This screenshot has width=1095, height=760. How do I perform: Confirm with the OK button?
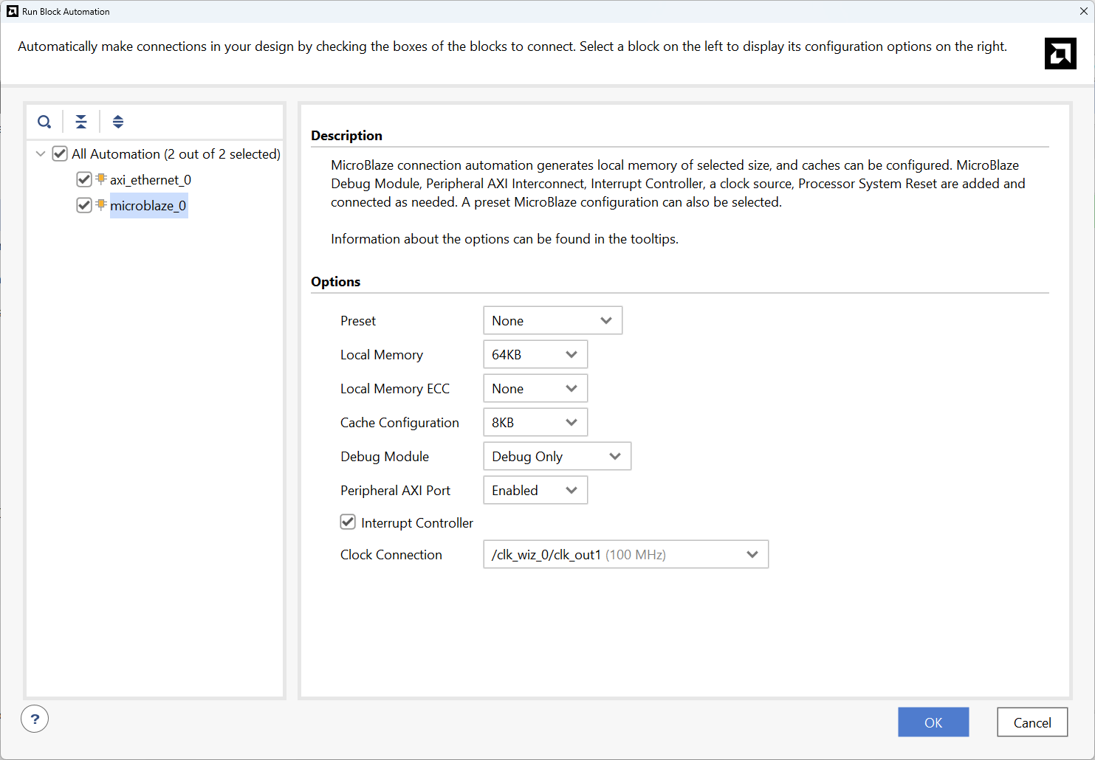[x=933, y=722]
